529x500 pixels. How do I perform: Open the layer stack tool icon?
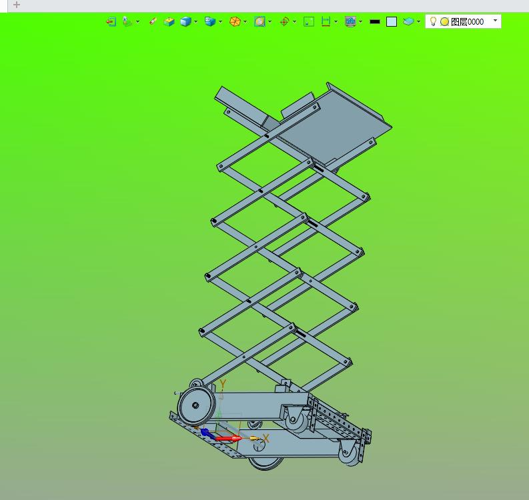127,21
